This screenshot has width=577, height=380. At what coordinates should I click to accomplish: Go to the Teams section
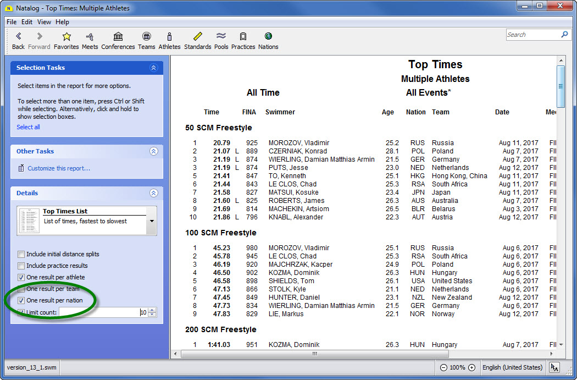point(146,37)
